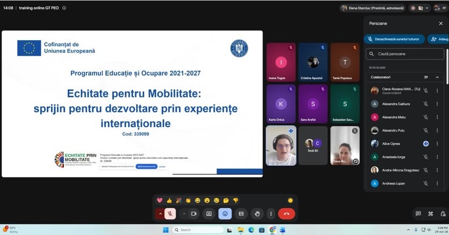Open options for Alice Oprea
Screen dimensions: 449x235
point(437,144)
